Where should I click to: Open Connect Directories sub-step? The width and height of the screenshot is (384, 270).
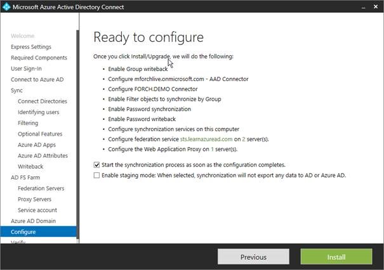click(x=43, y=101)
